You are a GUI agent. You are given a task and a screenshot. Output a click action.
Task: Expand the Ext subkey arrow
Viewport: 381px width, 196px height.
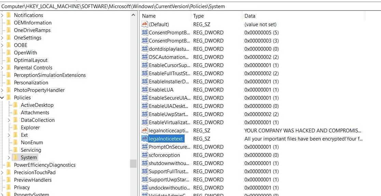pos(9,135)
